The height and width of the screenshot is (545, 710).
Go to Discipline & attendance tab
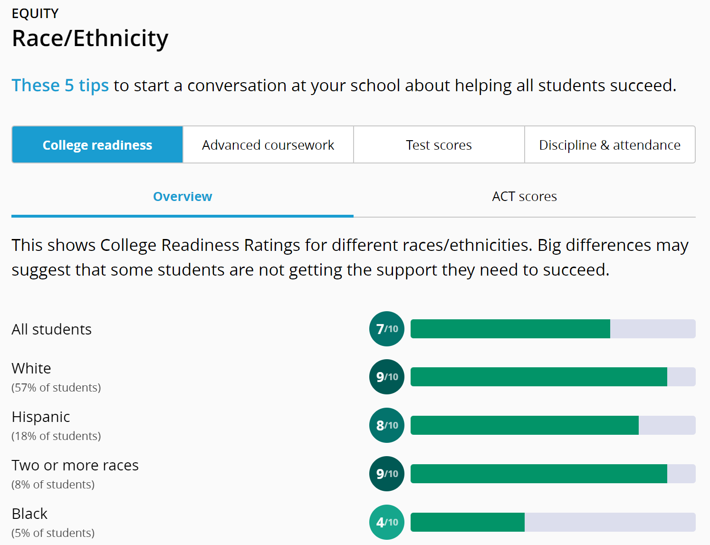[x=610, y=145]
